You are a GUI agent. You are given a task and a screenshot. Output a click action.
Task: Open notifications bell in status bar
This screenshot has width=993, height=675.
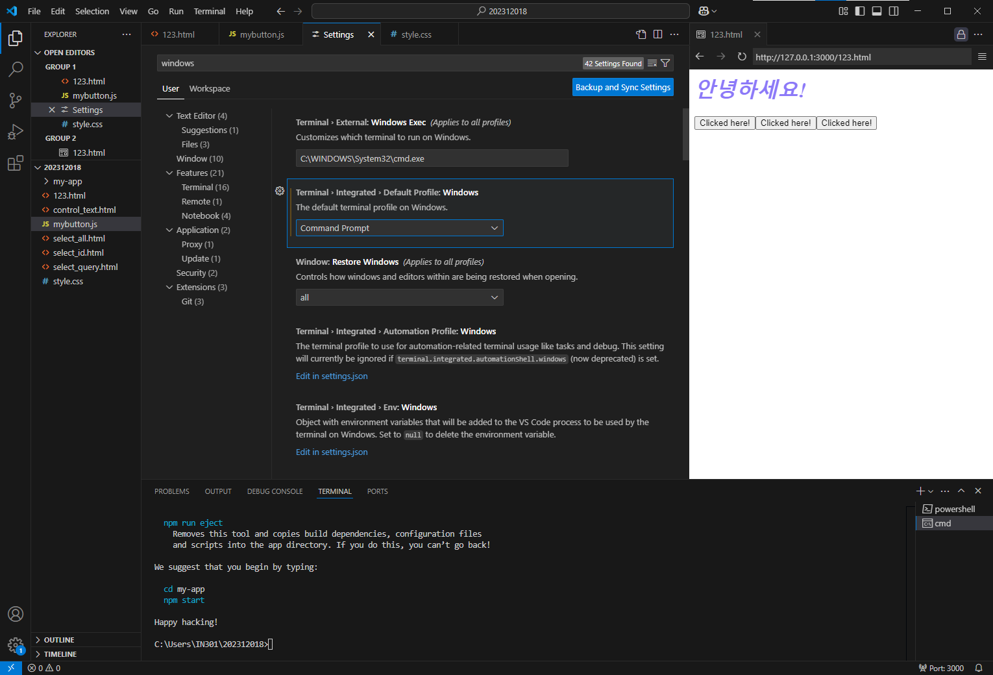pyautogui.click(x=979, y=668)
